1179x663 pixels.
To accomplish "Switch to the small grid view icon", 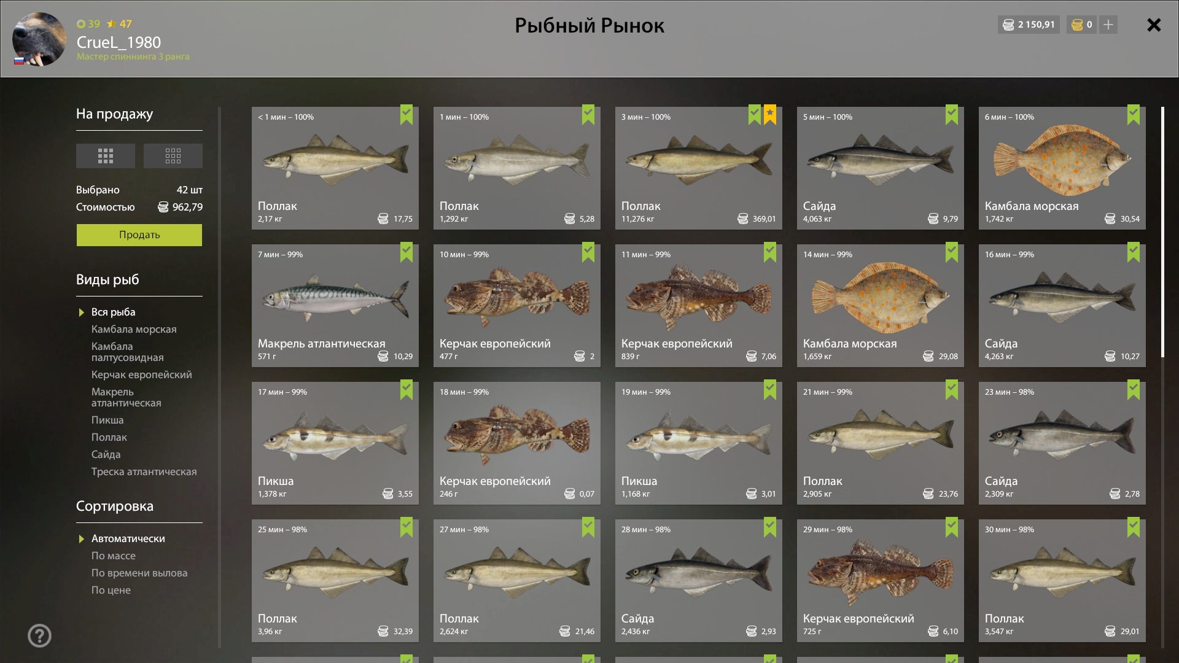I will [x=173, y=156].
